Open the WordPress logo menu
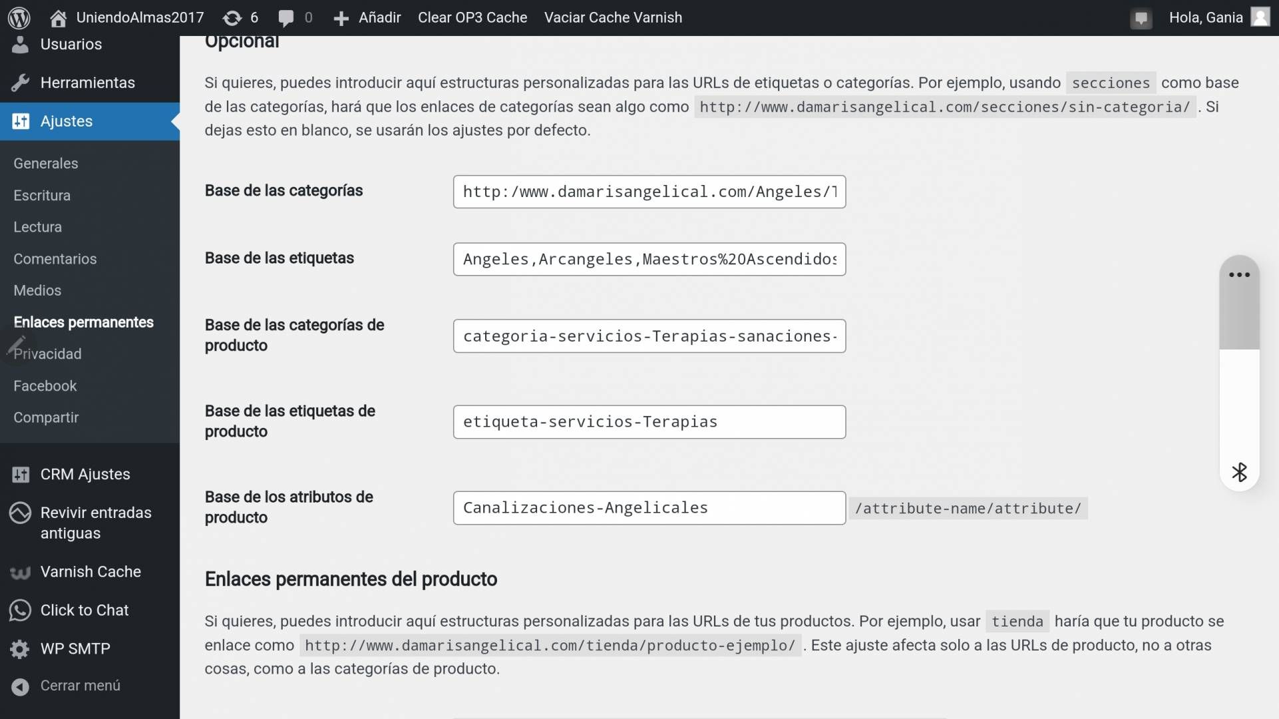The width and height of the screenshot is (1279, 719). pyautogui.click(x=19, y=18)
